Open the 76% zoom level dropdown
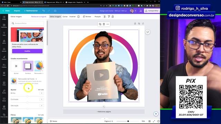221x124 pixels. click(143, 121)
